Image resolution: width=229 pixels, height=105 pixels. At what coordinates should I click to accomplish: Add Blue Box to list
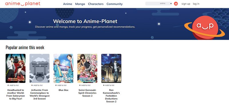point(61,85)
